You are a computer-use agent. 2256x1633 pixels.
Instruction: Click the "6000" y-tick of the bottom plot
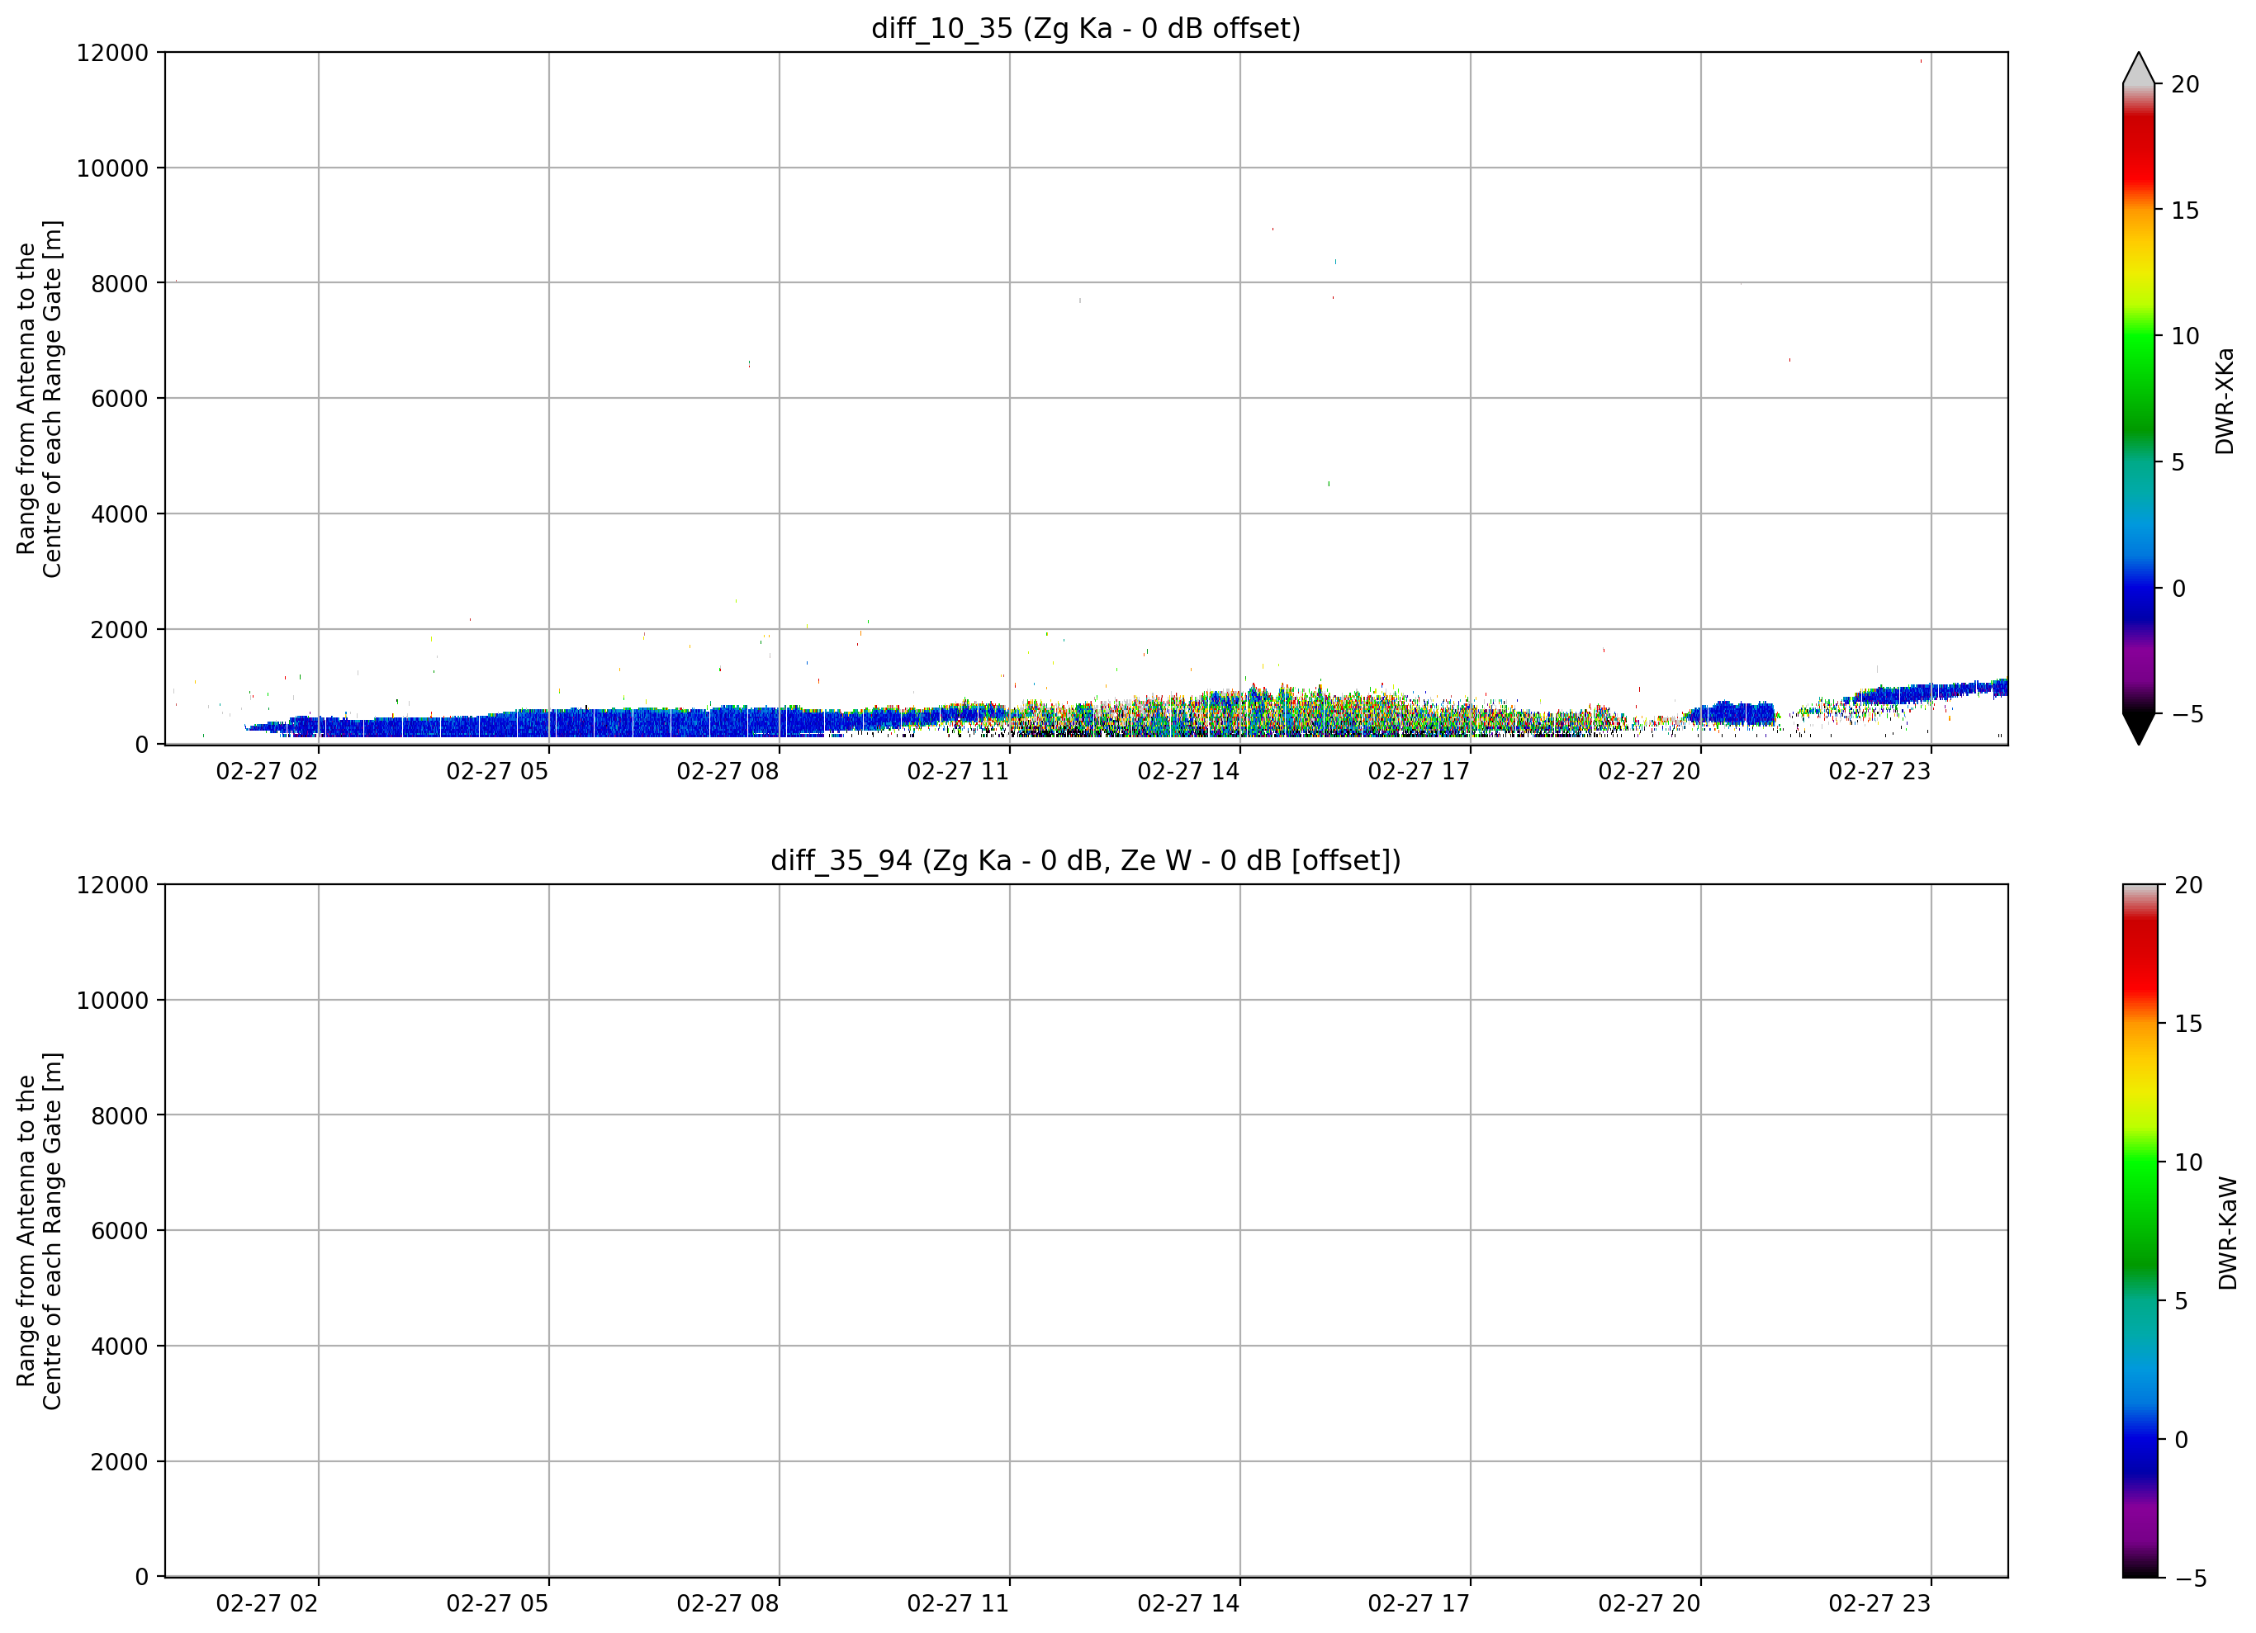point(120,1231)
